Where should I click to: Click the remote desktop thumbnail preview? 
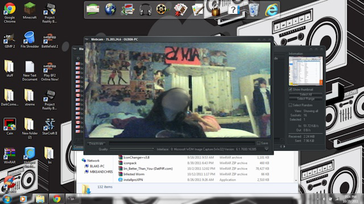pos(305,71)
